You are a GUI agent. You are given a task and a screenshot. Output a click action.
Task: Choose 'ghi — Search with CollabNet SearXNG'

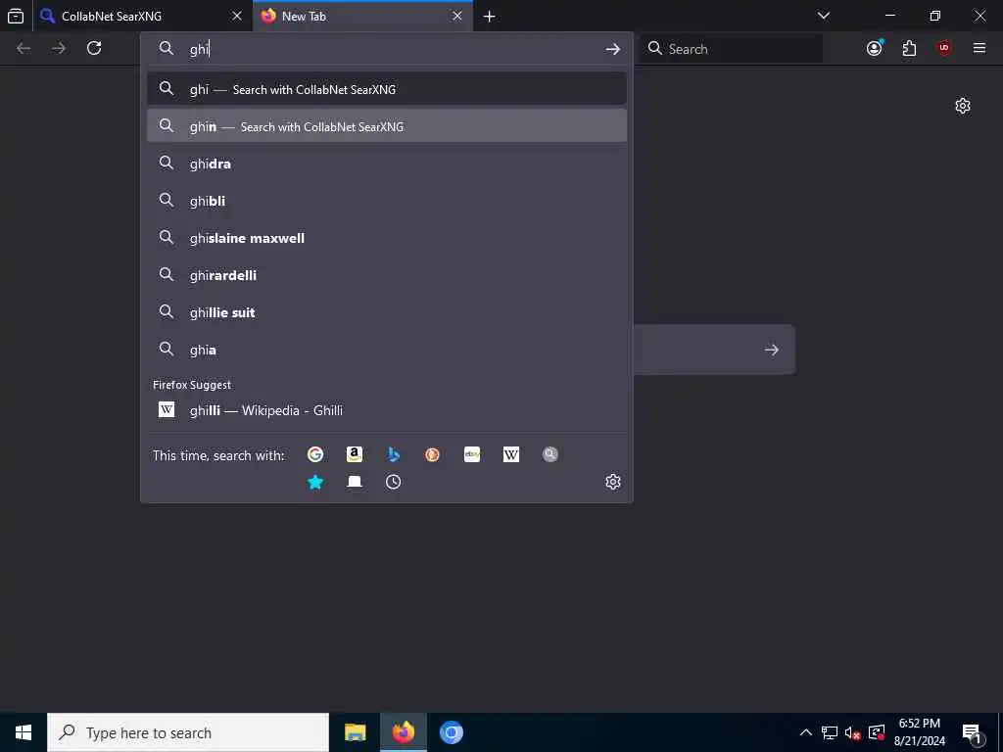coord(386,89)
